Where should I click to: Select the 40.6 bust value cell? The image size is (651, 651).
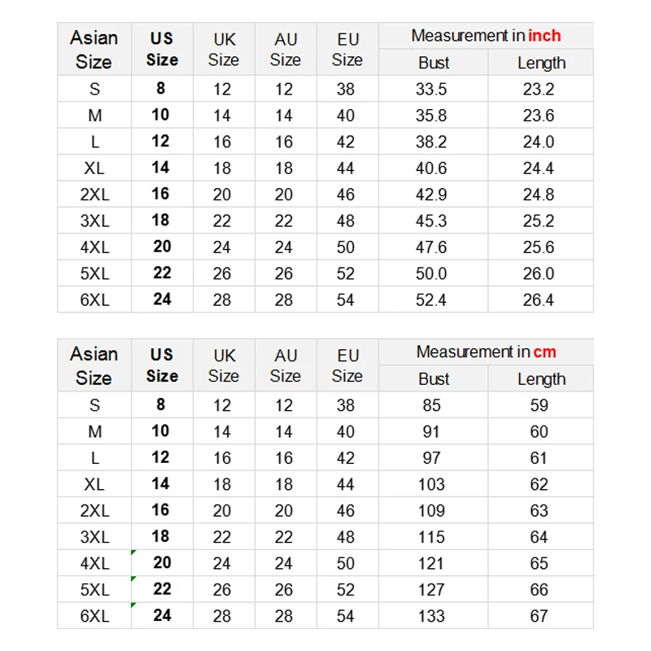431,168
